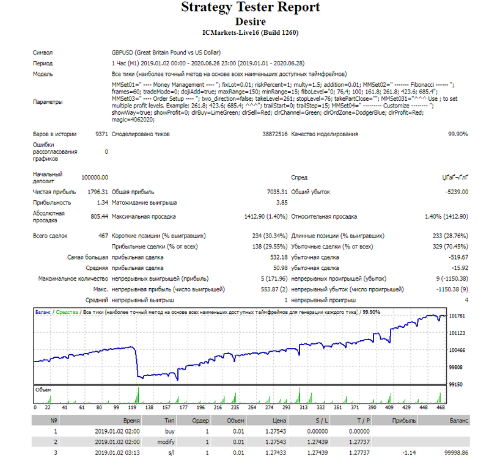The width and height of the screenshot is (478, 458).
Task: Click the 'Спред' label
Action: (299, 177)
